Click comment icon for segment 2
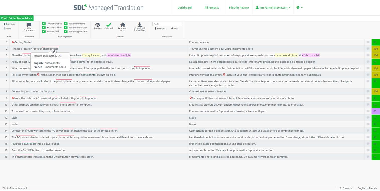Image resolution: width=380 pixels, height=191 pixels. pyautogui.click(x=368, y=49)
